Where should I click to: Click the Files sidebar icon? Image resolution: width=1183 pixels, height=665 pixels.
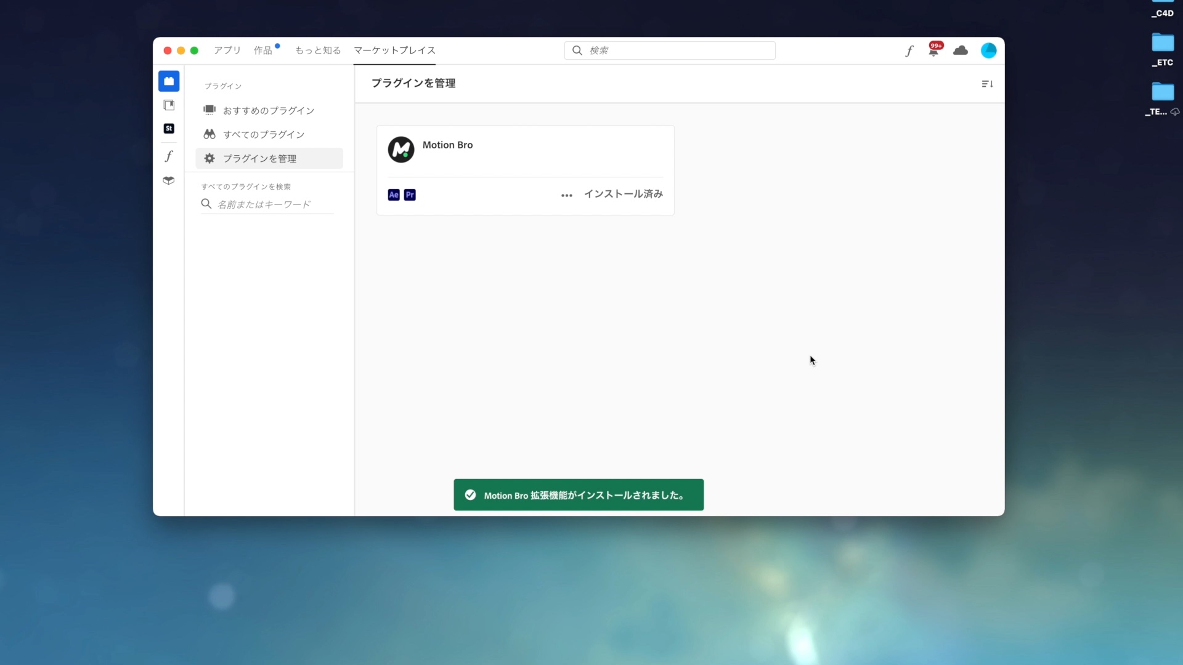pyautogui.click(x=169, y=105)
